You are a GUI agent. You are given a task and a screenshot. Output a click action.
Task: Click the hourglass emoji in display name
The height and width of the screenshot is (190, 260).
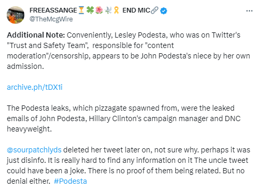point(81,10)
